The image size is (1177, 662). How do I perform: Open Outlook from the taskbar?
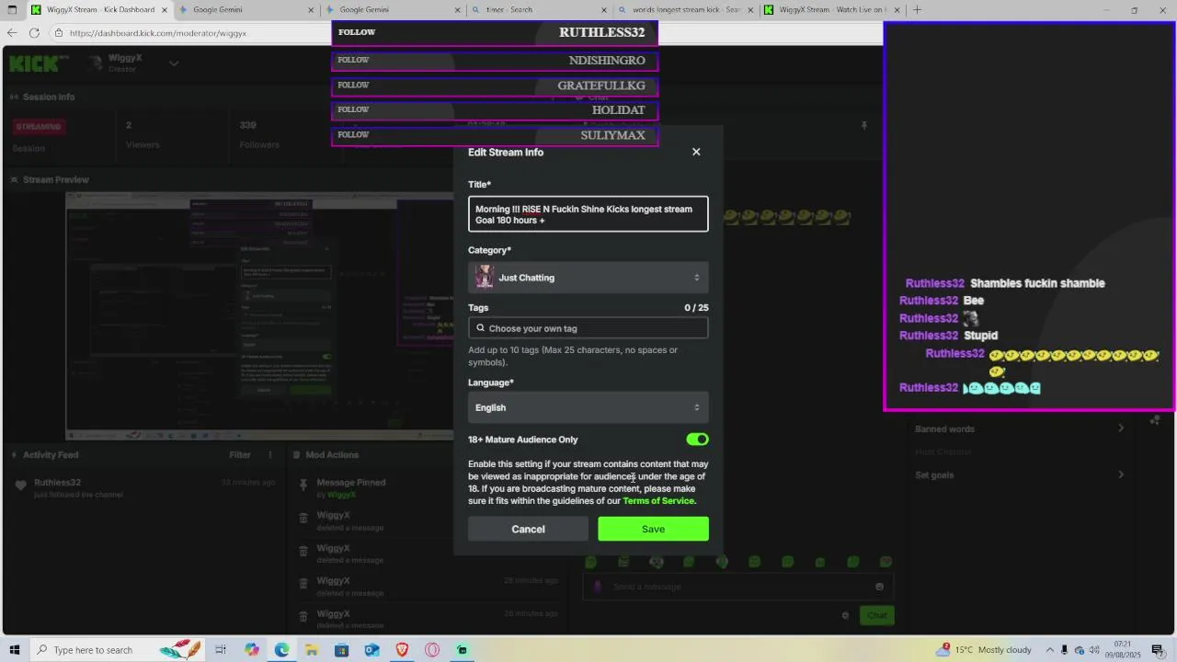pos(371,650)
